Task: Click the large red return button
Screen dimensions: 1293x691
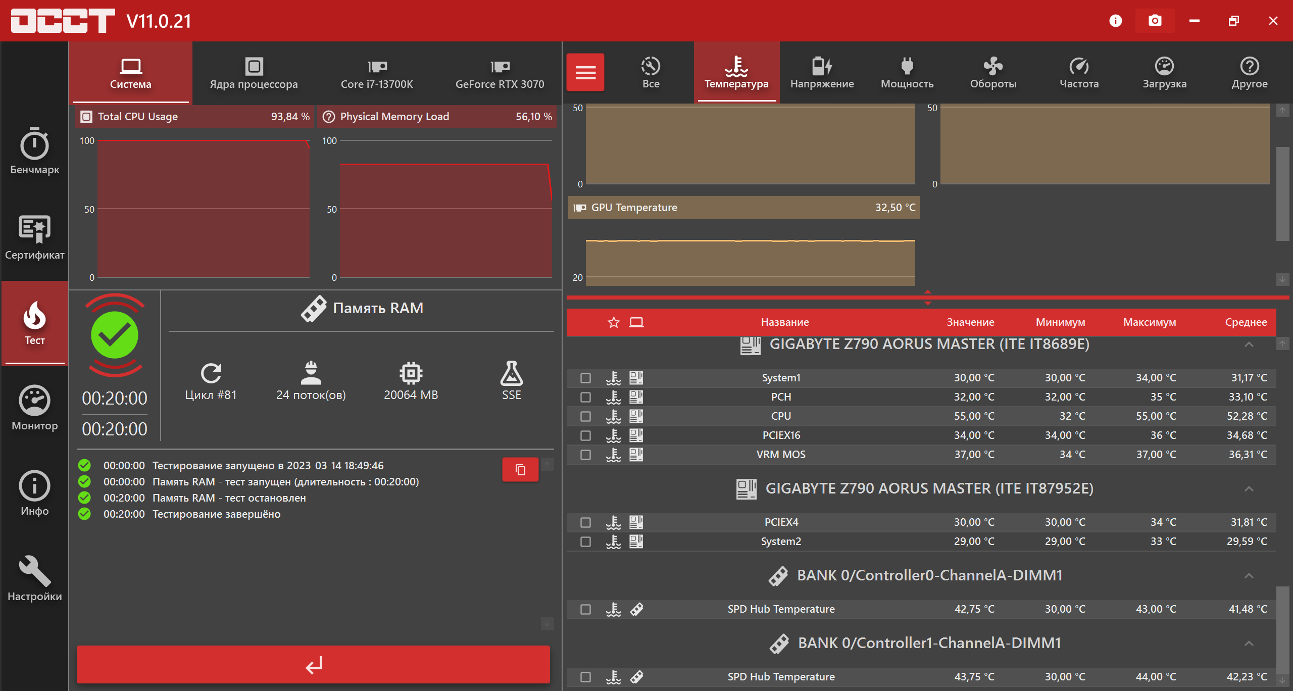Action: pos(313,664)
